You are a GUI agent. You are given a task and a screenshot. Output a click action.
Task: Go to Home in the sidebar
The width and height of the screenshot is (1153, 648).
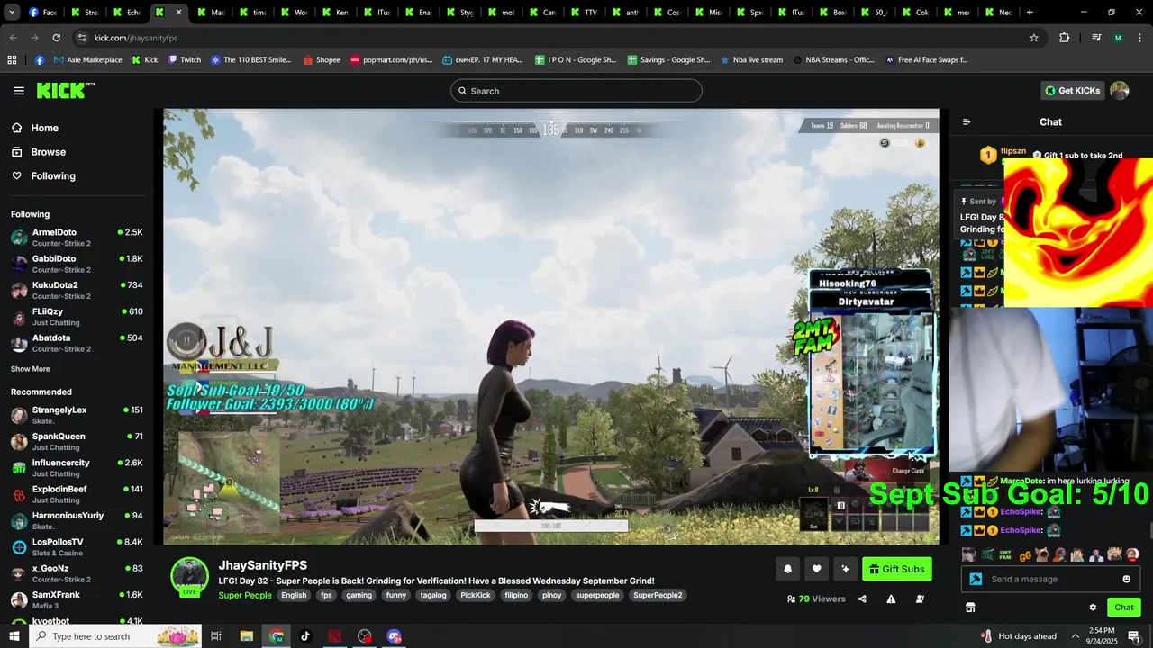tap(45, 128)
